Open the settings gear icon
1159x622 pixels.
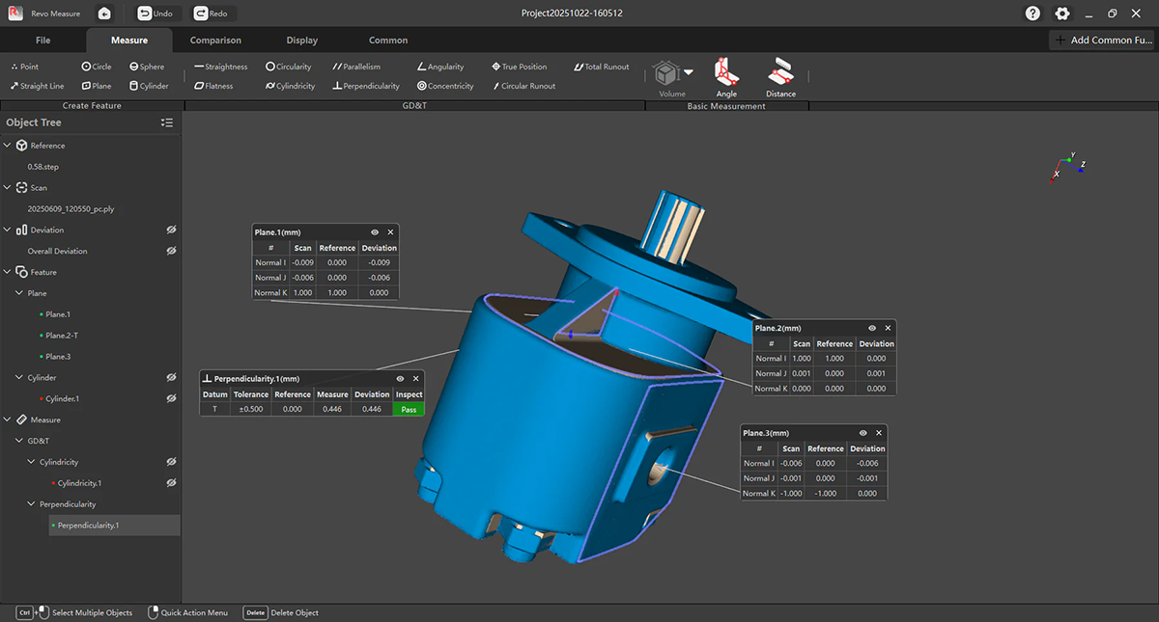[x=1062, y=14]
